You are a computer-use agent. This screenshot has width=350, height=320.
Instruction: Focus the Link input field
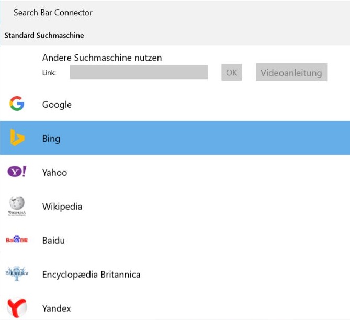tap(139, 72)
